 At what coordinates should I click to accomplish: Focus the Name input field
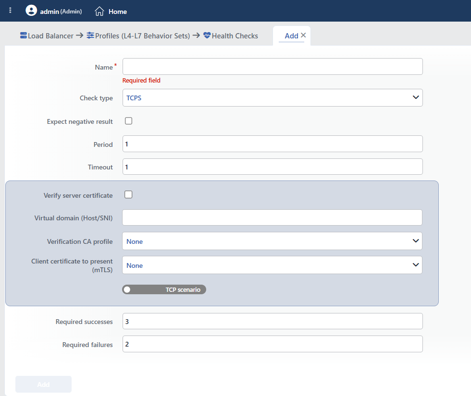(273, 67)
